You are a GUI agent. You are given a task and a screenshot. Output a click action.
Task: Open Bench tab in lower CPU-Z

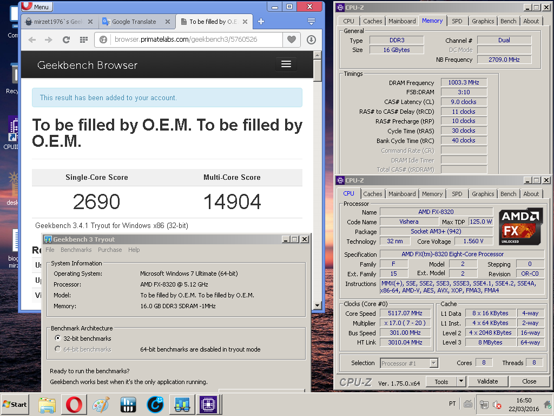[508, 194]
